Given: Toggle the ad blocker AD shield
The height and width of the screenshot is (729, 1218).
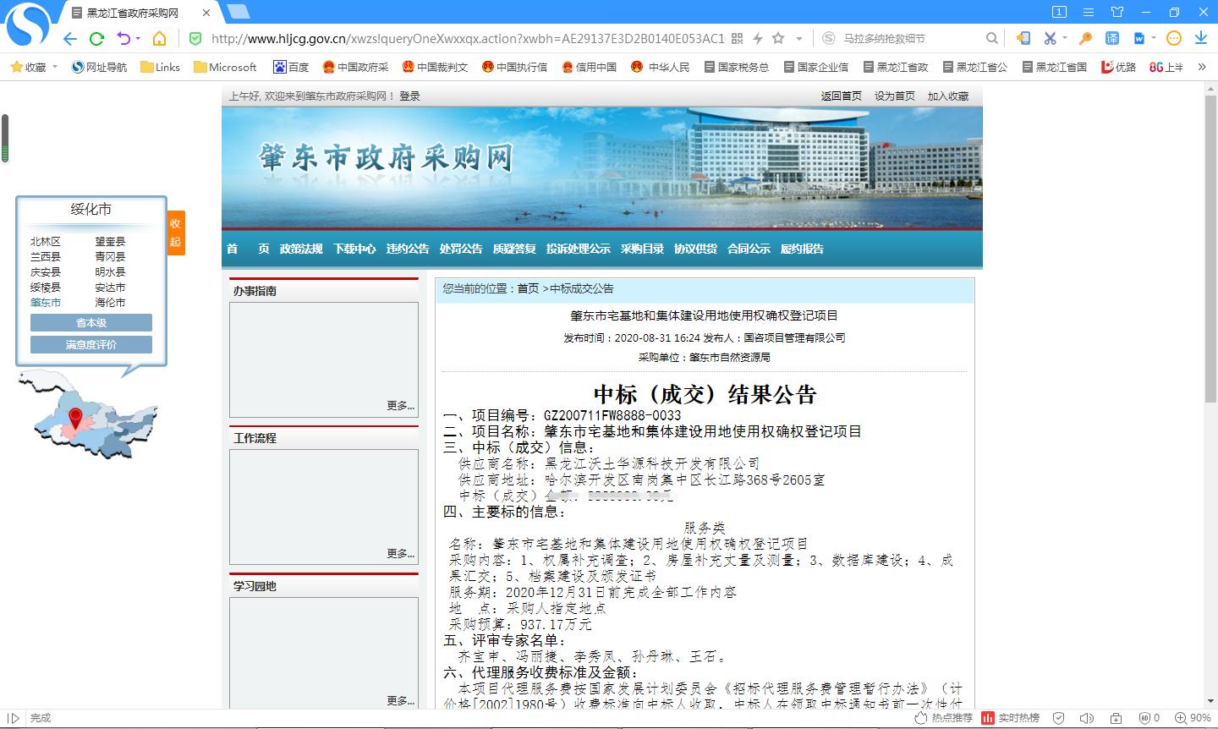Looking at the screenshot, I should pyautogui.click(x=1145, y=718).
